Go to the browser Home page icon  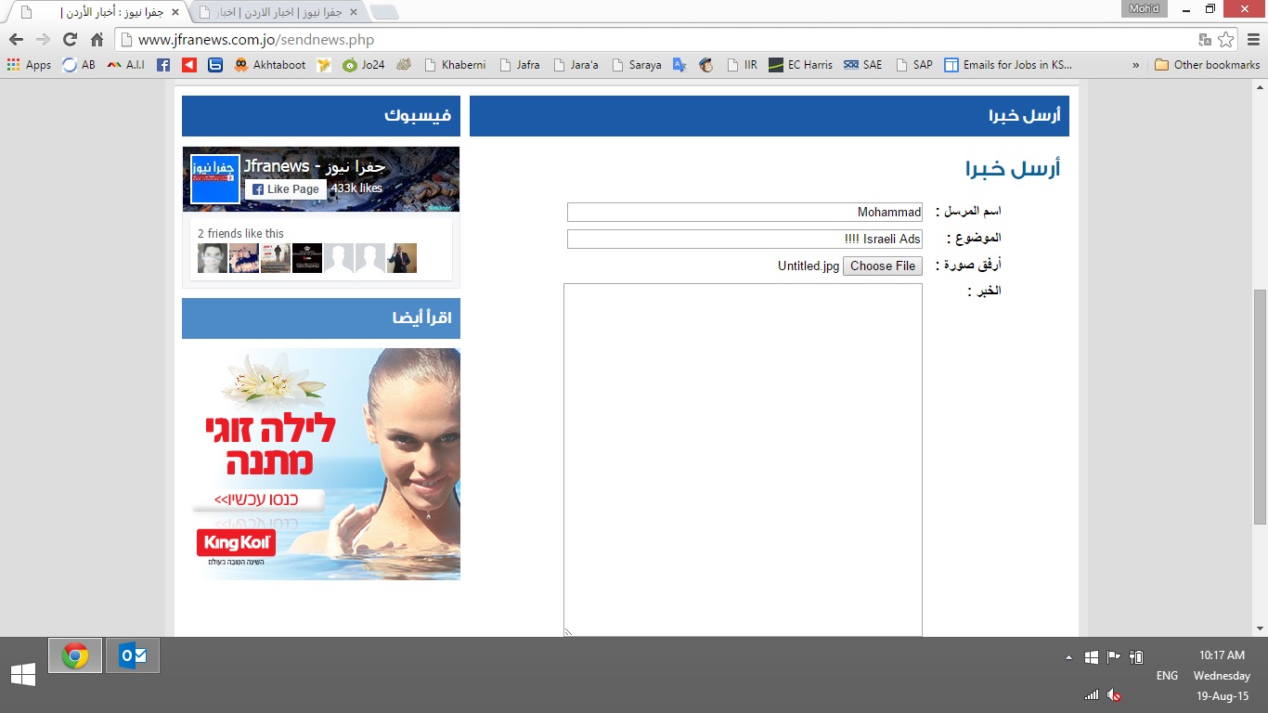[x=97, y=40]
